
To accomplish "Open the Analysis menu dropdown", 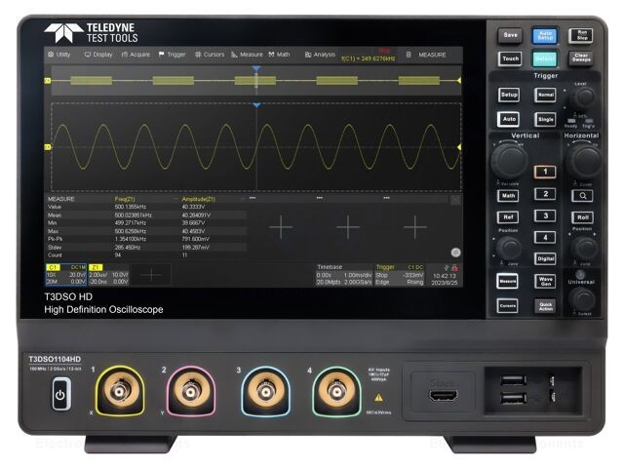I will (x=320, y=55).
